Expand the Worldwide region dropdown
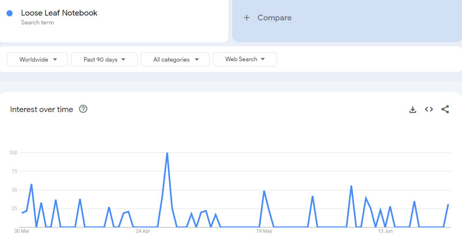This screenshot has height=241, width=462. tap(38, 59)
